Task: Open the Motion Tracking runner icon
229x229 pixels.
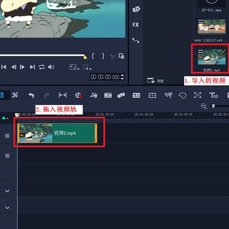Action: click(x=168, y=95)
